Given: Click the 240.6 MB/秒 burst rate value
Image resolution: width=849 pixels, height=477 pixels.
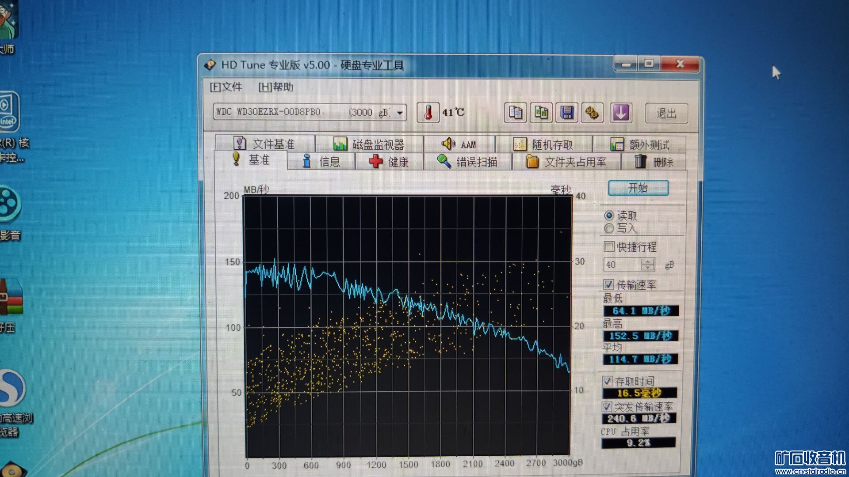Looking at the screenshot, I should [x=639, y=418].
